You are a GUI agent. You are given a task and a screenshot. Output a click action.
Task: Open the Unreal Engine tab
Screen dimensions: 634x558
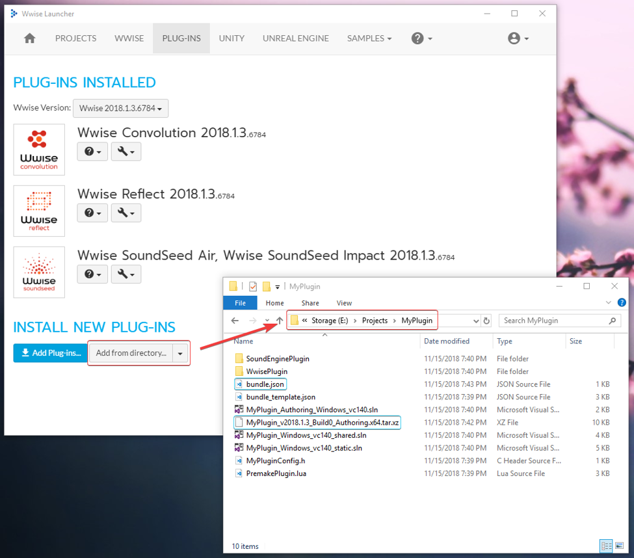point(296,38)
